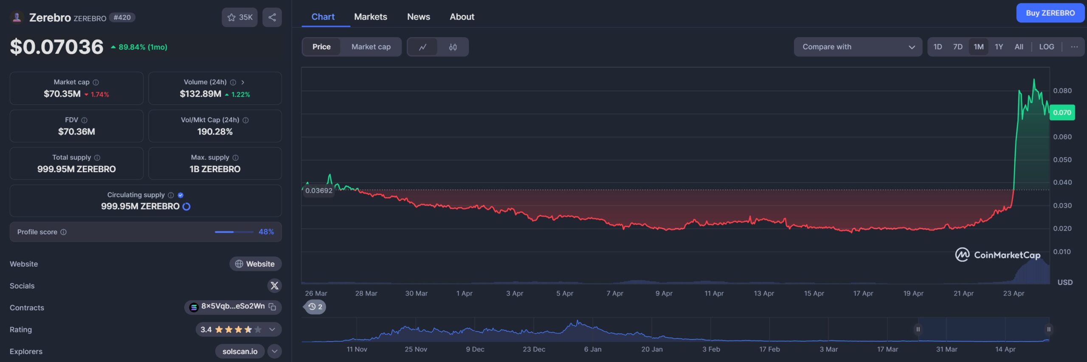Click the 23 Apr date axis label

[x=1014, y=293]
